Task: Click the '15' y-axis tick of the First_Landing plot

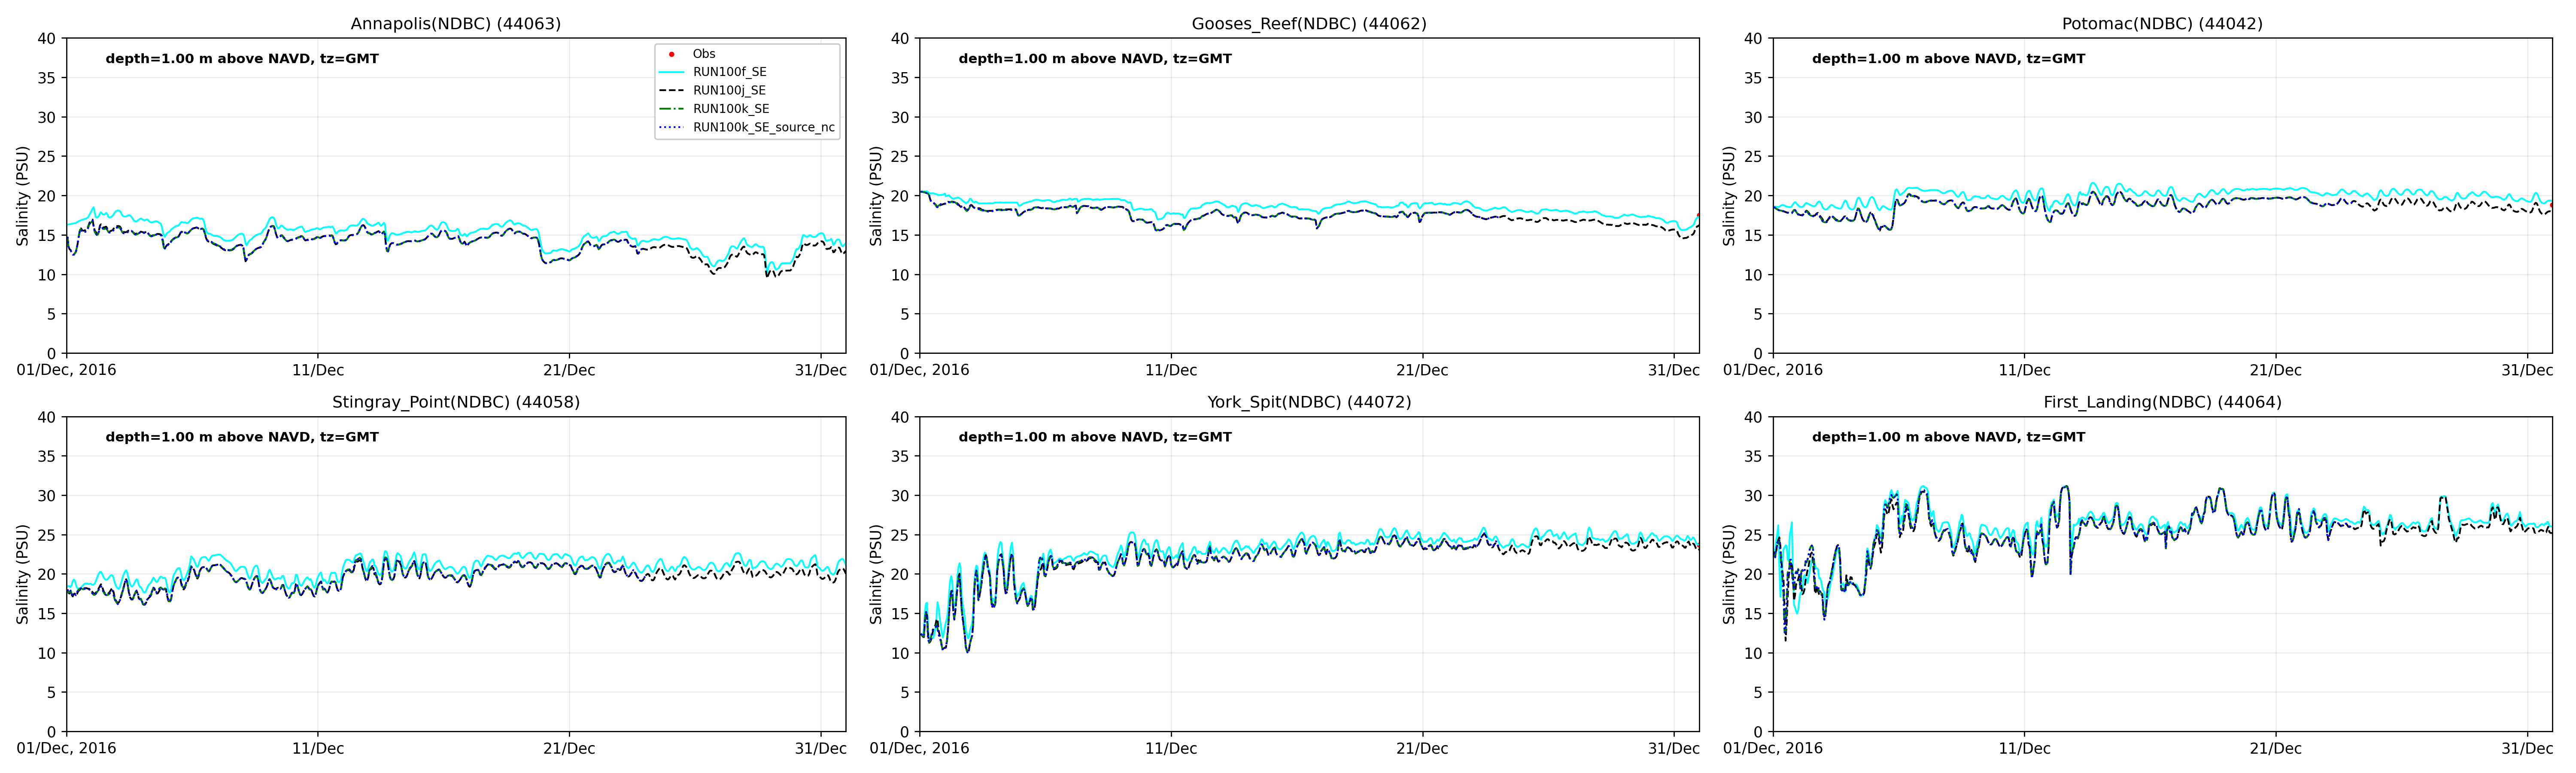Action: coord(1753,614)
